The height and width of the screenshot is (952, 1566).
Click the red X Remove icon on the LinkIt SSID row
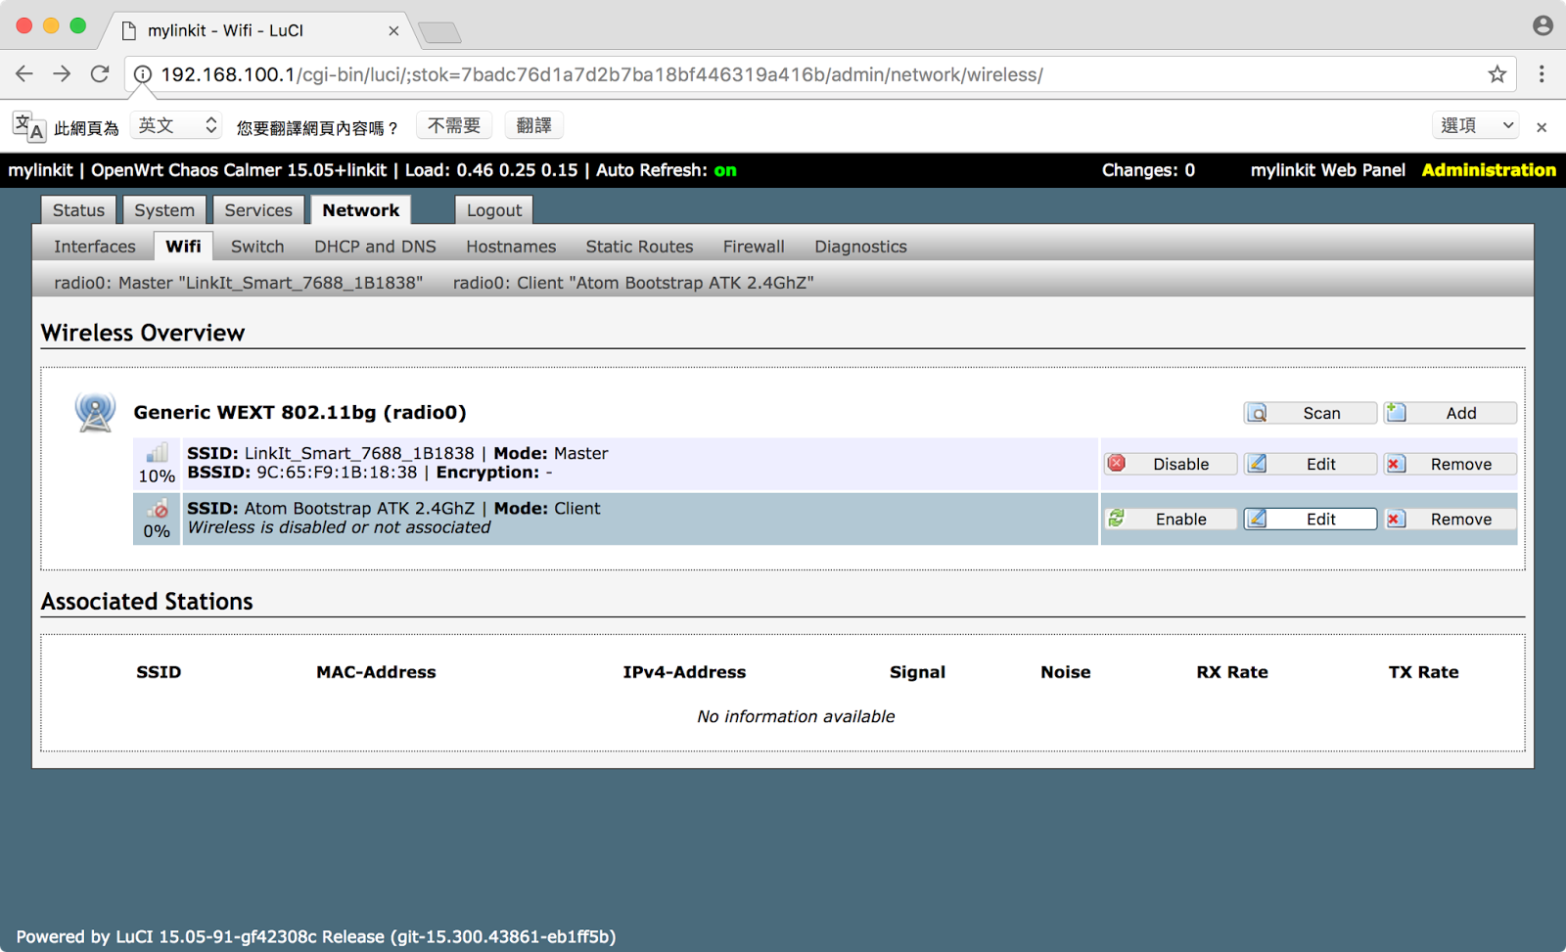coord(1396,463)
